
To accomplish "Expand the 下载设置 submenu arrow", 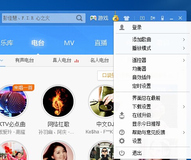I will [x=184, y=107].
